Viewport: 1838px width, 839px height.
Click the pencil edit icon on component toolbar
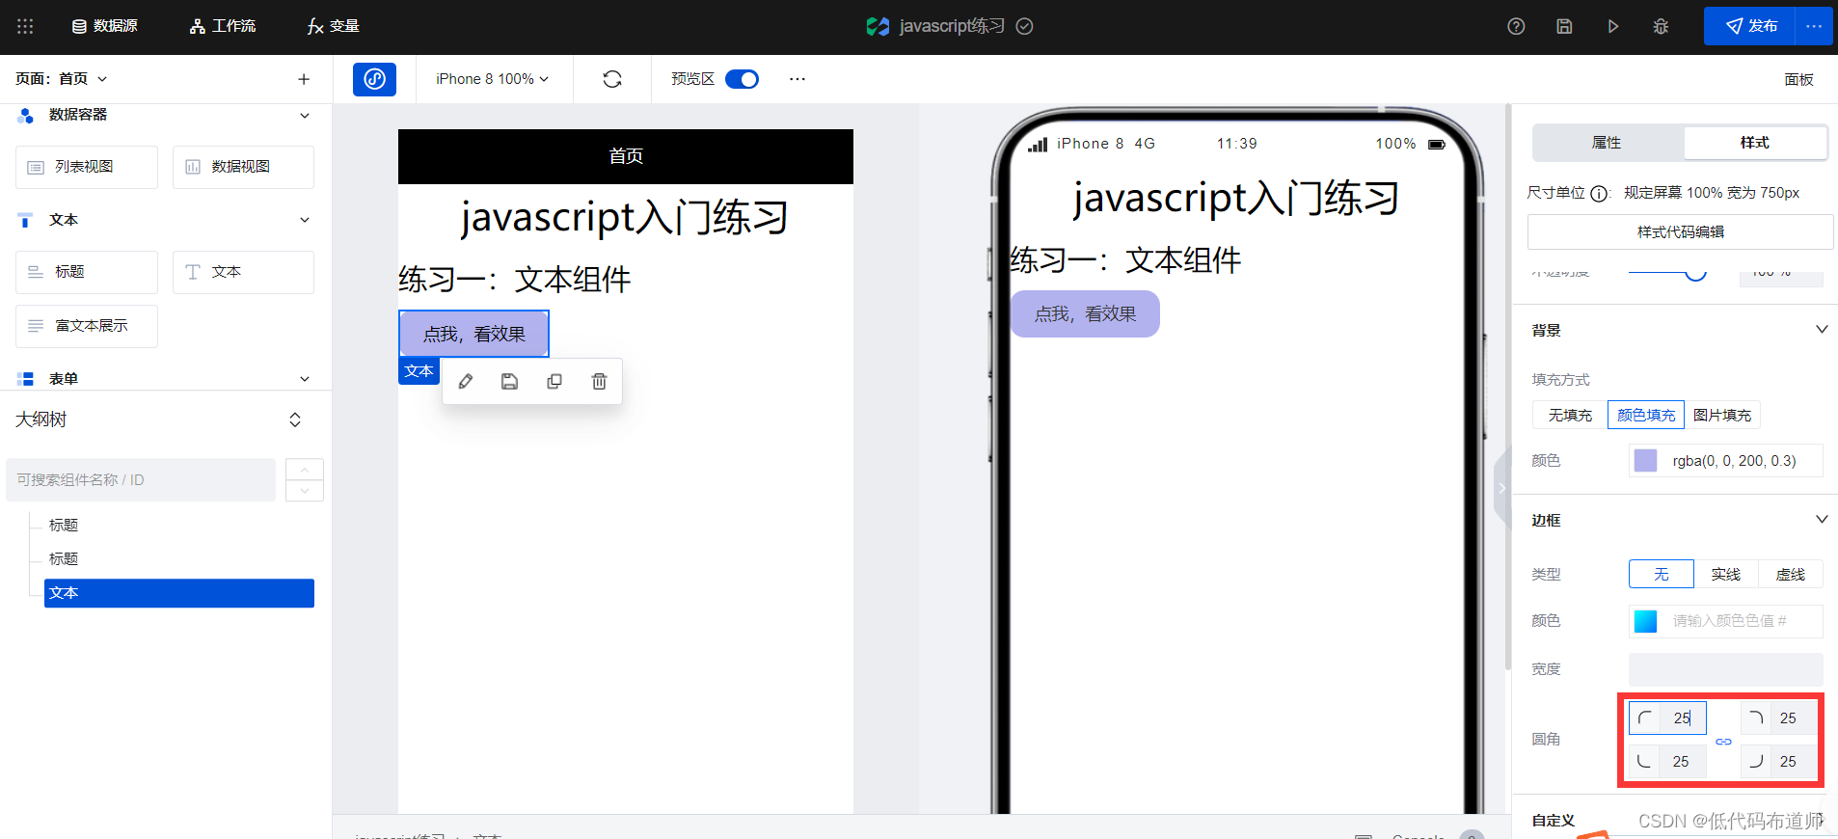click(466, 382)
